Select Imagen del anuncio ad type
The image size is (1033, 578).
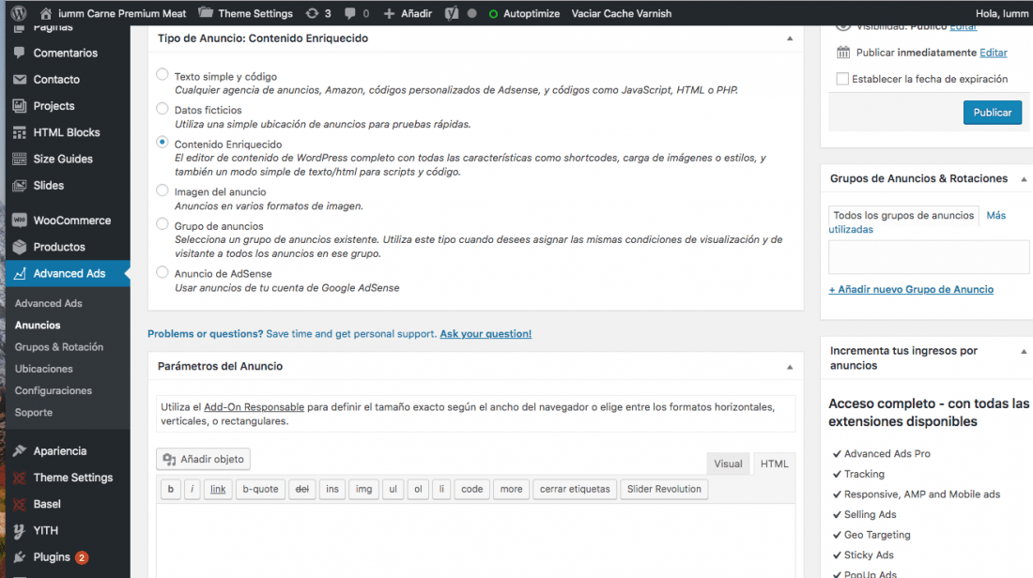[162, 190]
